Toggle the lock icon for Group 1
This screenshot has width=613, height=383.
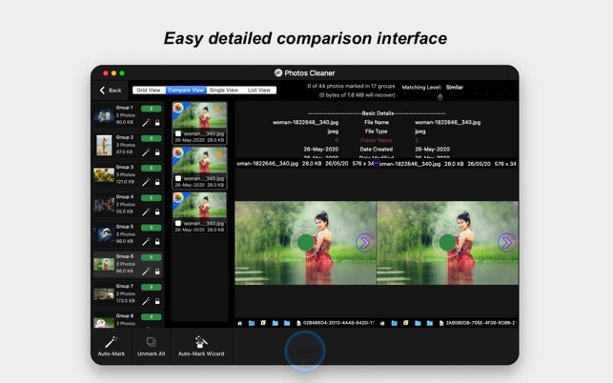[157, 123]
